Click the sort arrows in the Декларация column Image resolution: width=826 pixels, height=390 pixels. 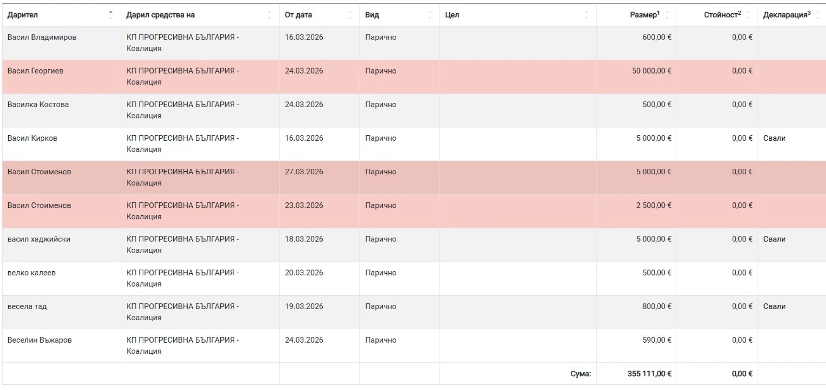tap(817, 15)
